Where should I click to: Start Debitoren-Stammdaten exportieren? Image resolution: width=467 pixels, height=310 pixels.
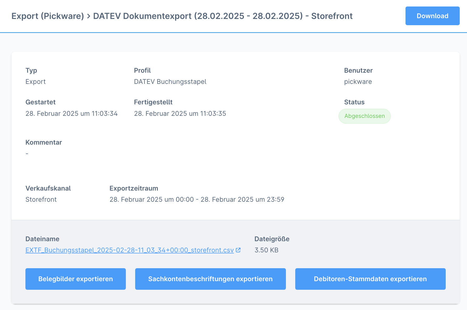[x=370, y=279]
